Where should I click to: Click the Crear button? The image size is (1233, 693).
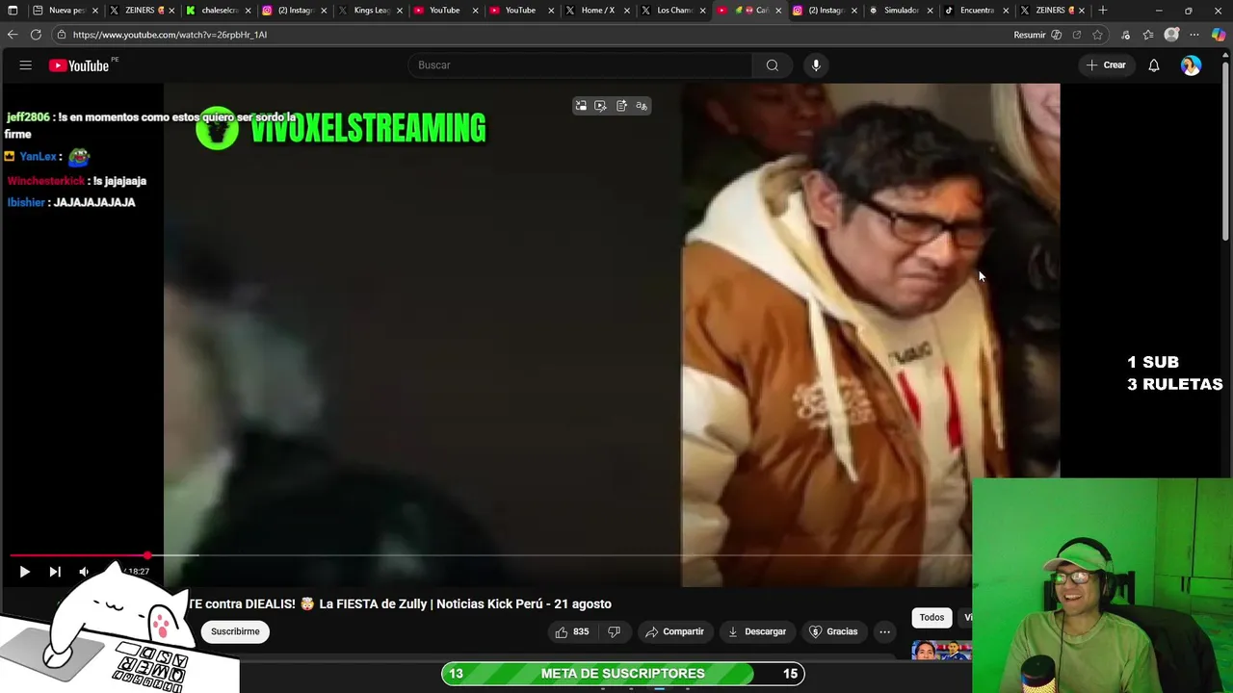(x=1105, y=65)
